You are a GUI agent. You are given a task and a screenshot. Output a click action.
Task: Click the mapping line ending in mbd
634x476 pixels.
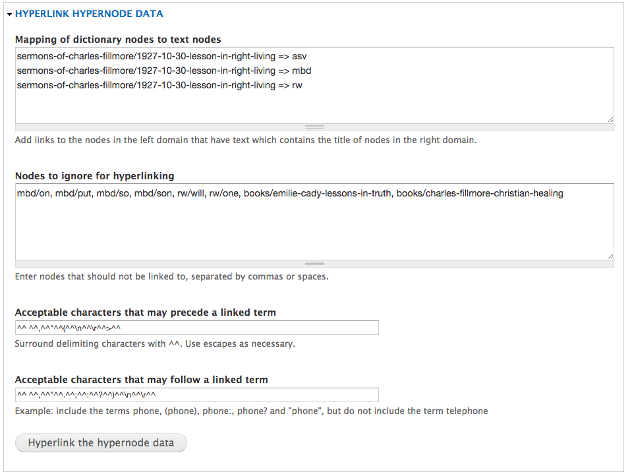pyautogui.click(x=163, y=71)
